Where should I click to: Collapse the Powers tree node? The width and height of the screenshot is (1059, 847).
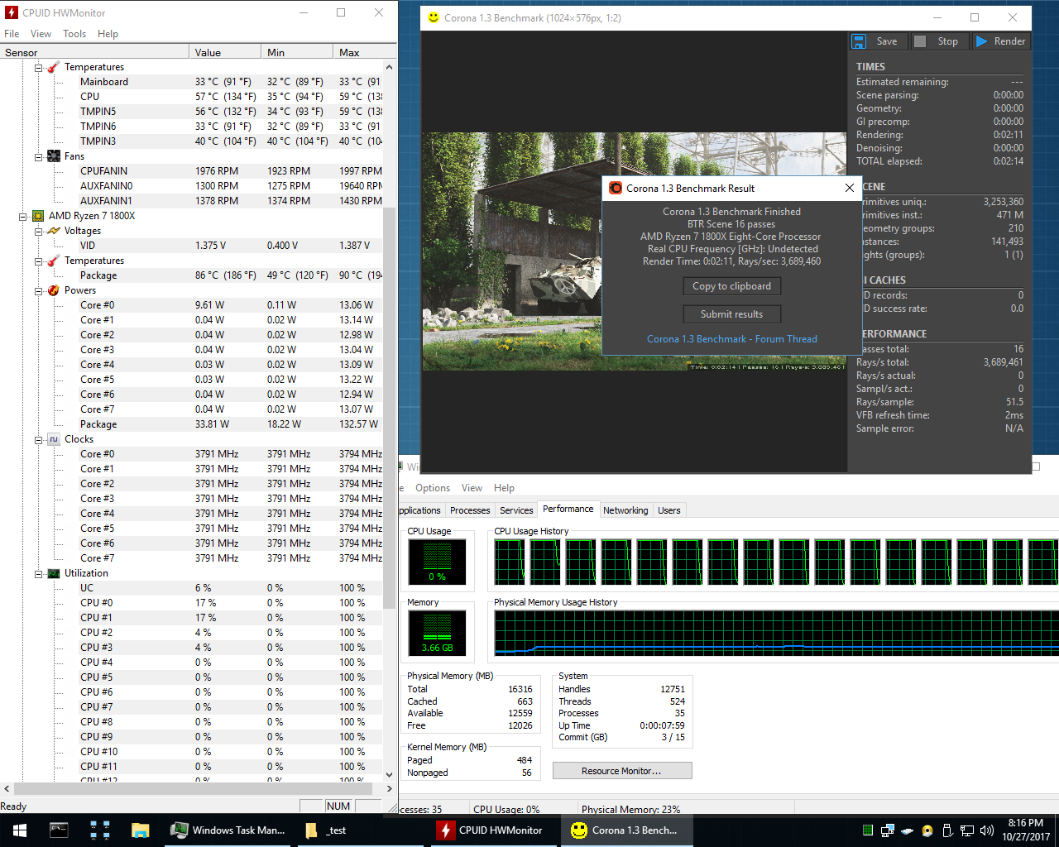pyautogui.click(x=38, y=290)
